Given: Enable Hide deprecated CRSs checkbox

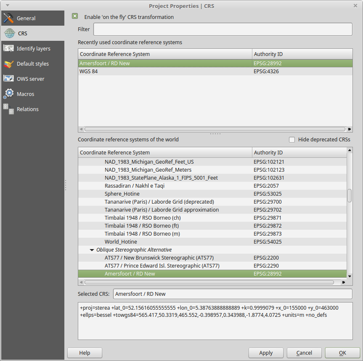Looking at the screenshot, I should 292,140.
